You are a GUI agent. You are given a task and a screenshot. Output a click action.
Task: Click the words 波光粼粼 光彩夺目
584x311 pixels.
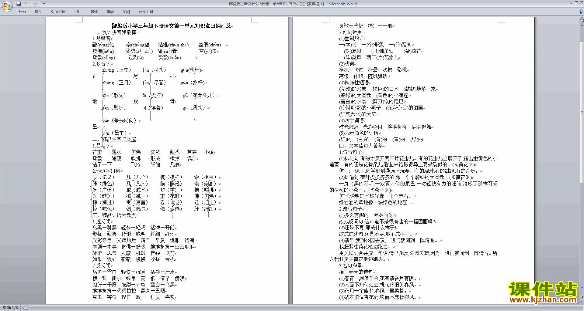tap(360, 127)
